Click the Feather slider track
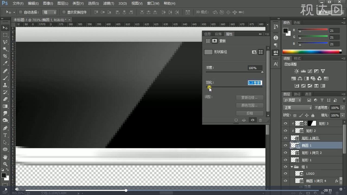 click(x=234, y=87)
